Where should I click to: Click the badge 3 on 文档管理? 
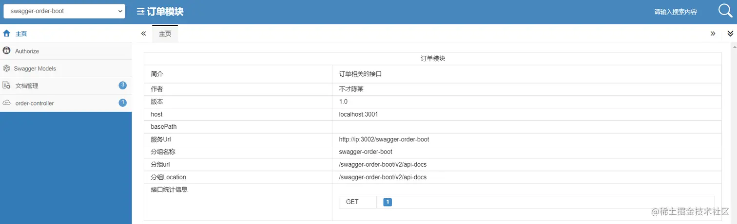click(x=123, y=85)
